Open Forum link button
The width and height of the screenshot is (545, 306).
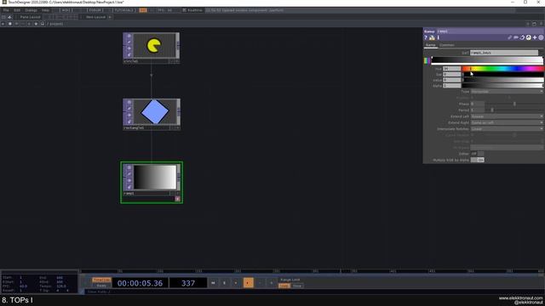(95, 10)
